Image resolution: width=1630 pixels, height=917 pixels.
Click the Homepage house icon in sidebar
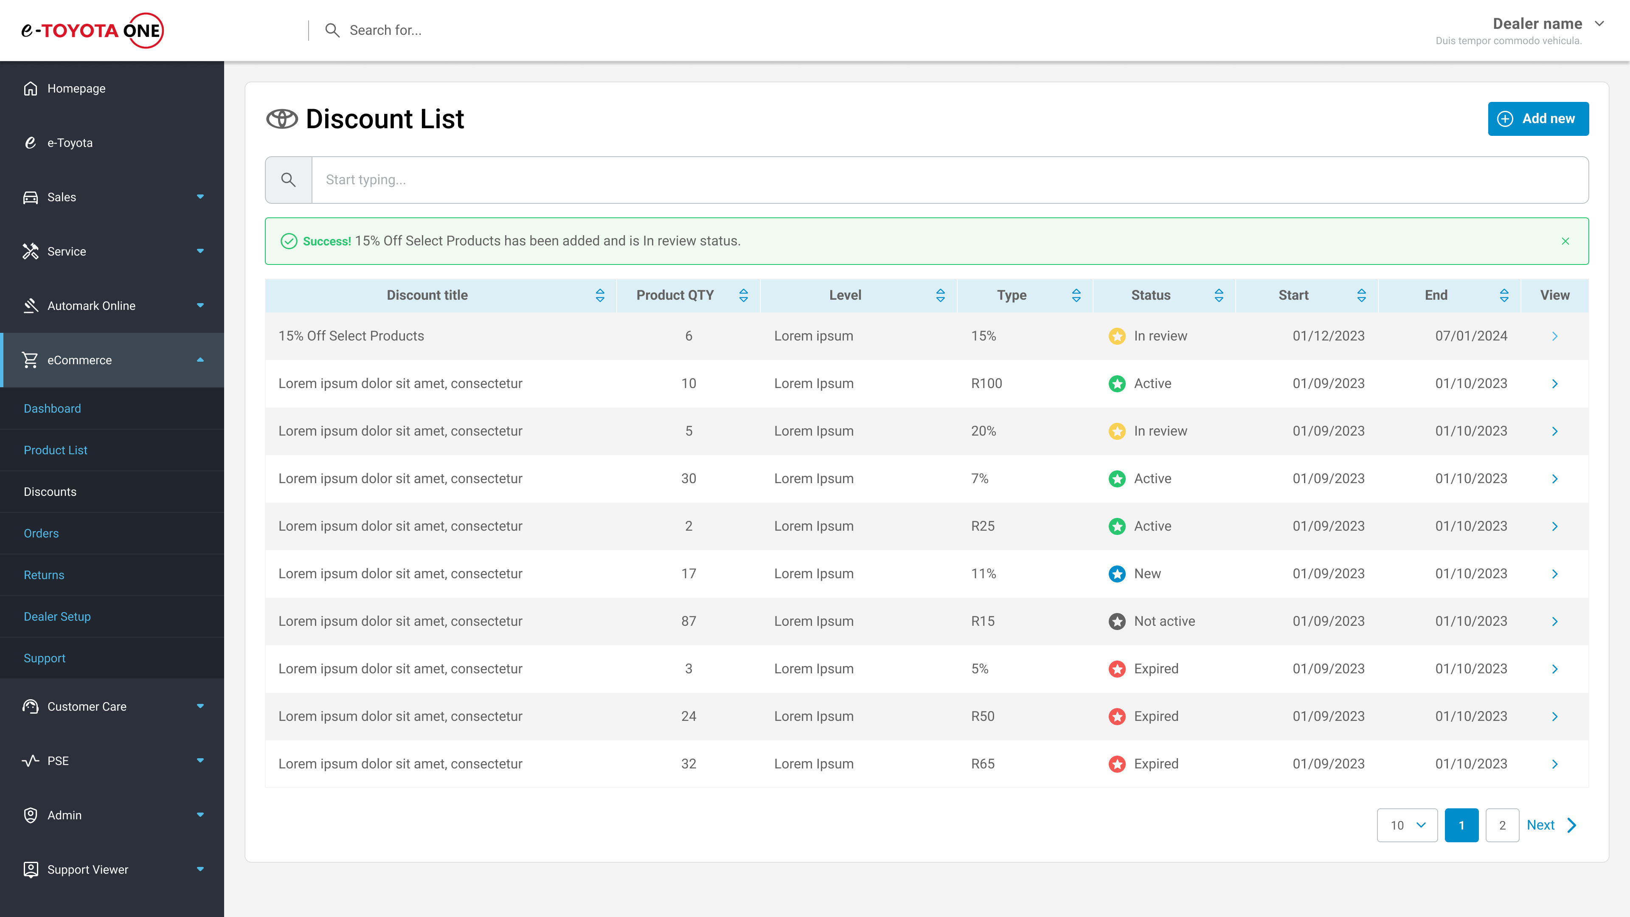31,89
